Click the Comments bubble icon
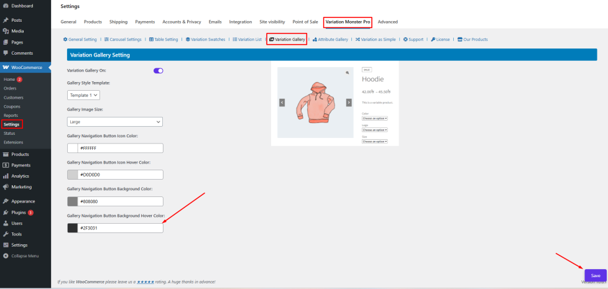The width and height of the screenshot is (608, 289). pyautogui.click(x=6, y=53)
